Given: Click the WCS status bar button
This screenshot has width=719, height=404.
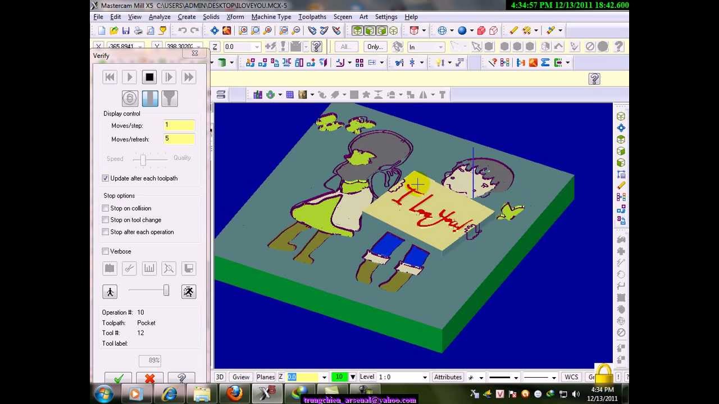Looking at the screenshot, I should 571,377.
